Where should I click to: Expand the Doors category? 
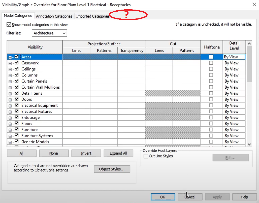click(10, 100)
